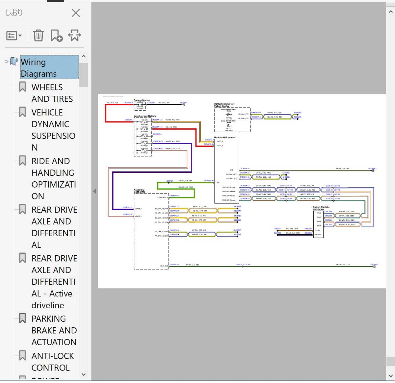This screenshot has height=383, width=395.
Task: Click document scroll down arrow
Action: (391, 376)
